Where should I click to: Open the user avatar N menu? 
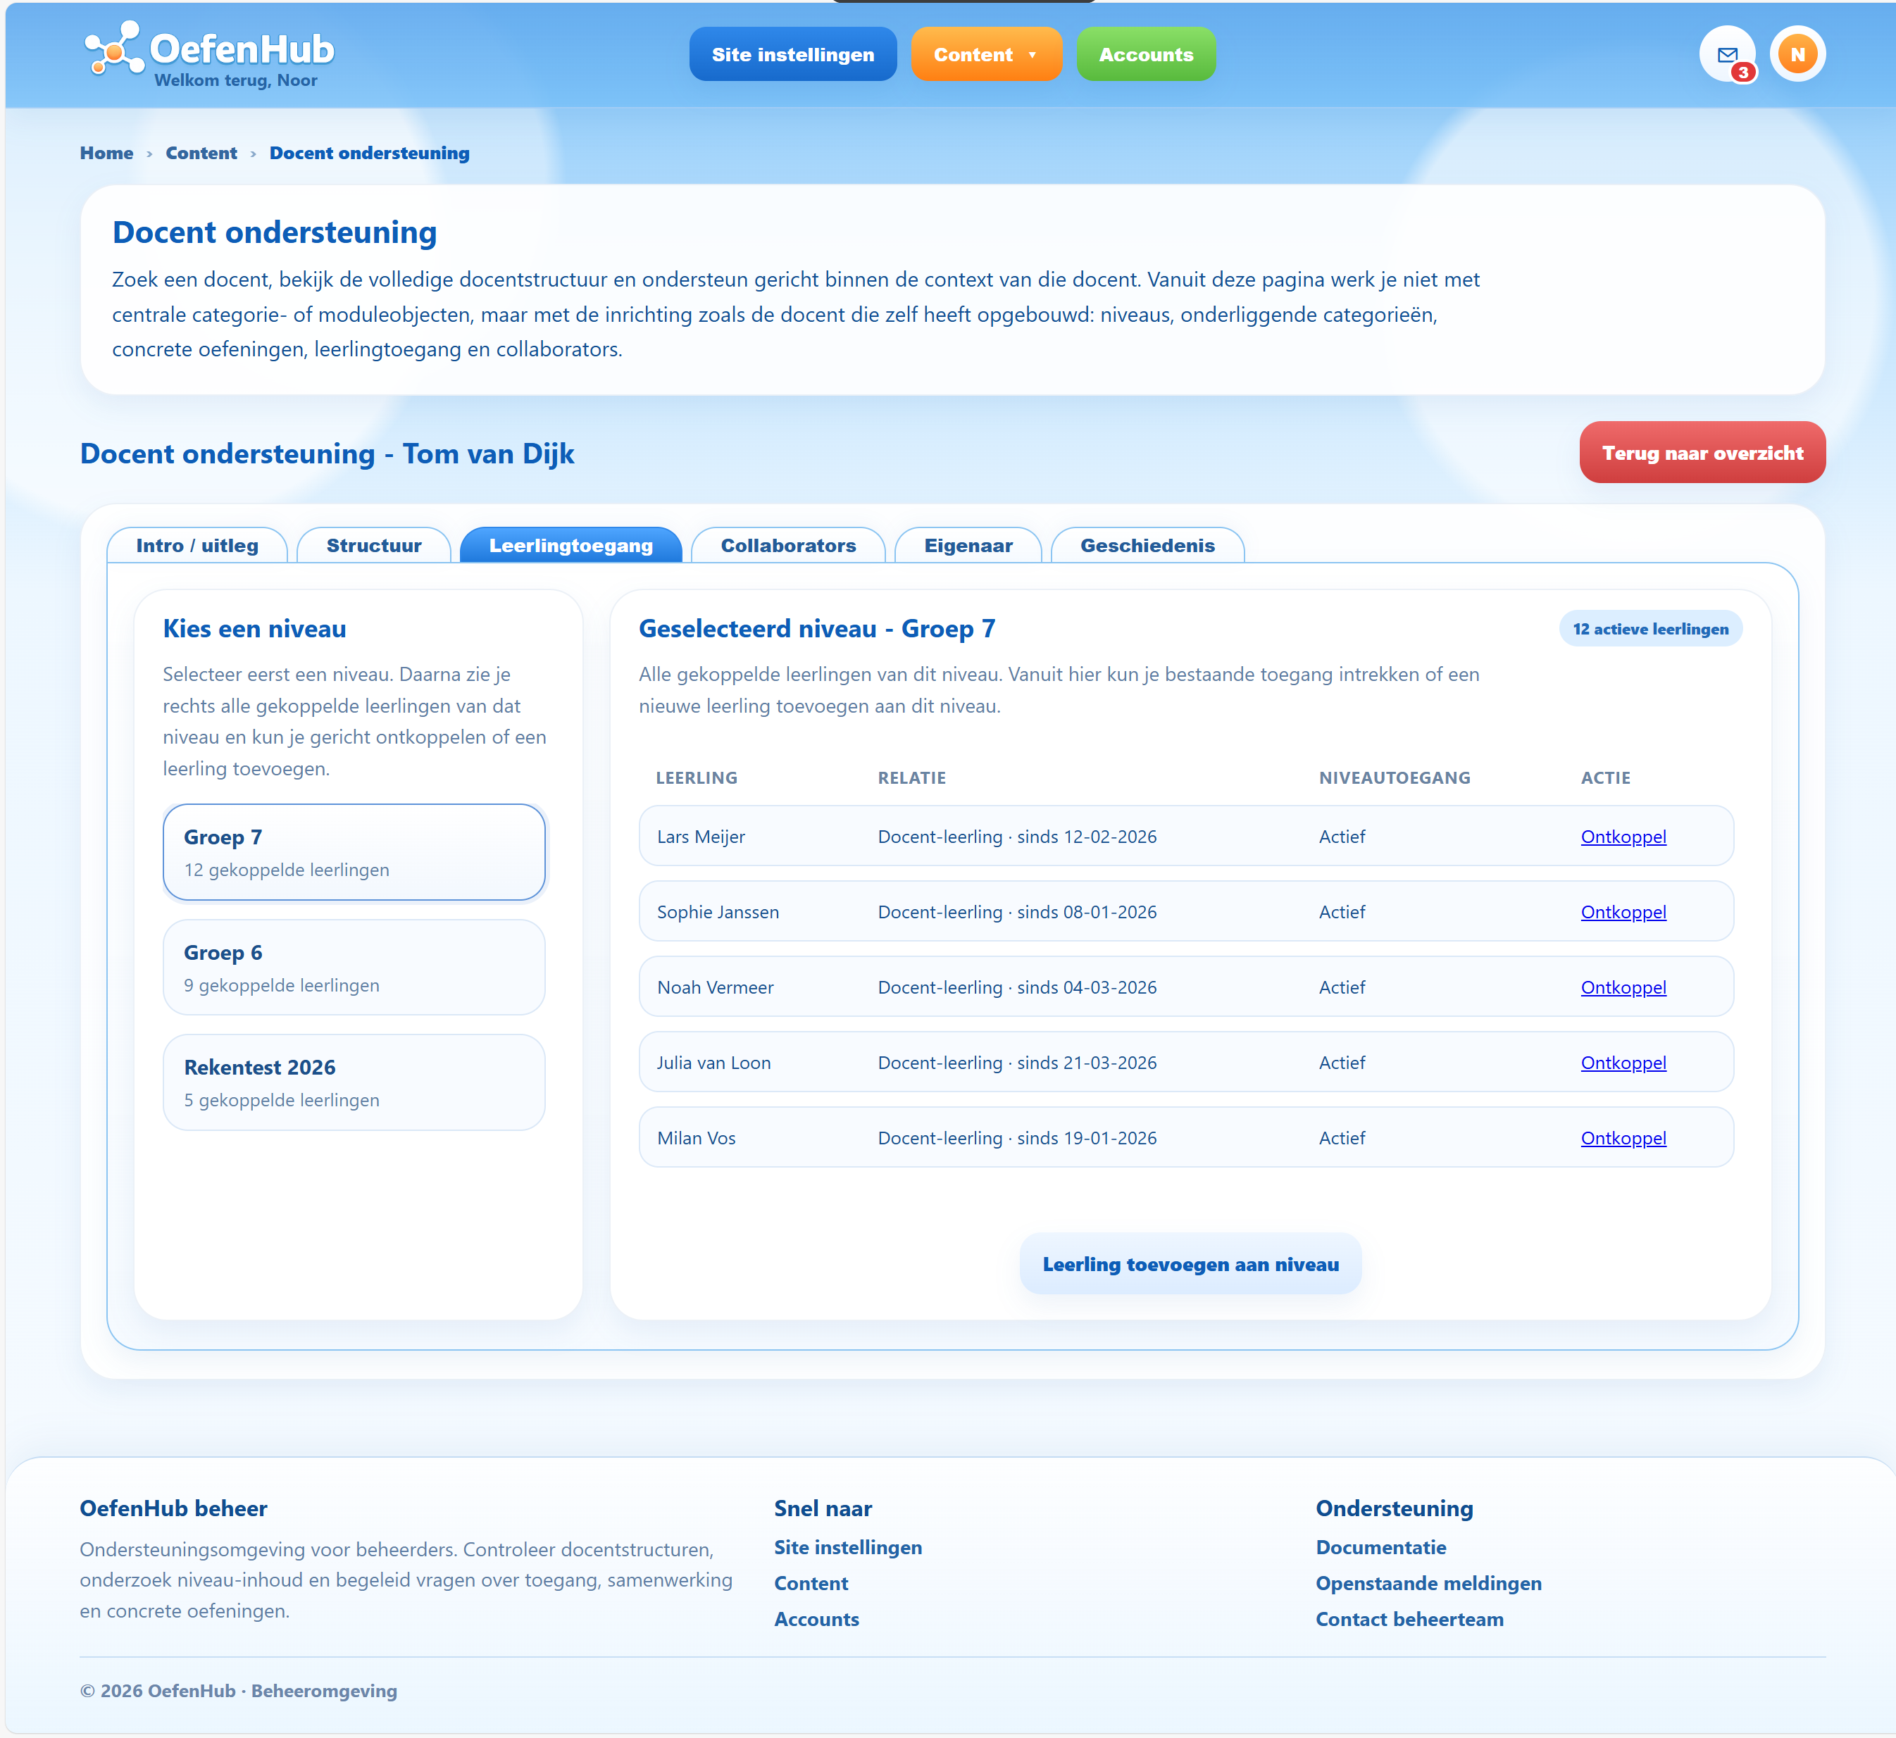[x=1797, y=54]
